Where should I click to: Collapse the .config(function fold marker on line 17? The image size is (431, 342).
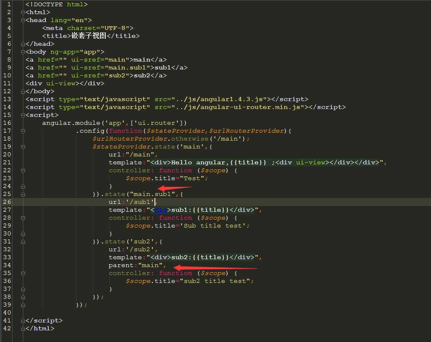tap(23, 131)
